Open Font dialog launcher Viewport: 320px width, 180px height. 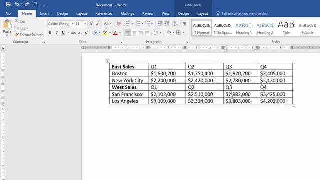(x=121, y=42)
